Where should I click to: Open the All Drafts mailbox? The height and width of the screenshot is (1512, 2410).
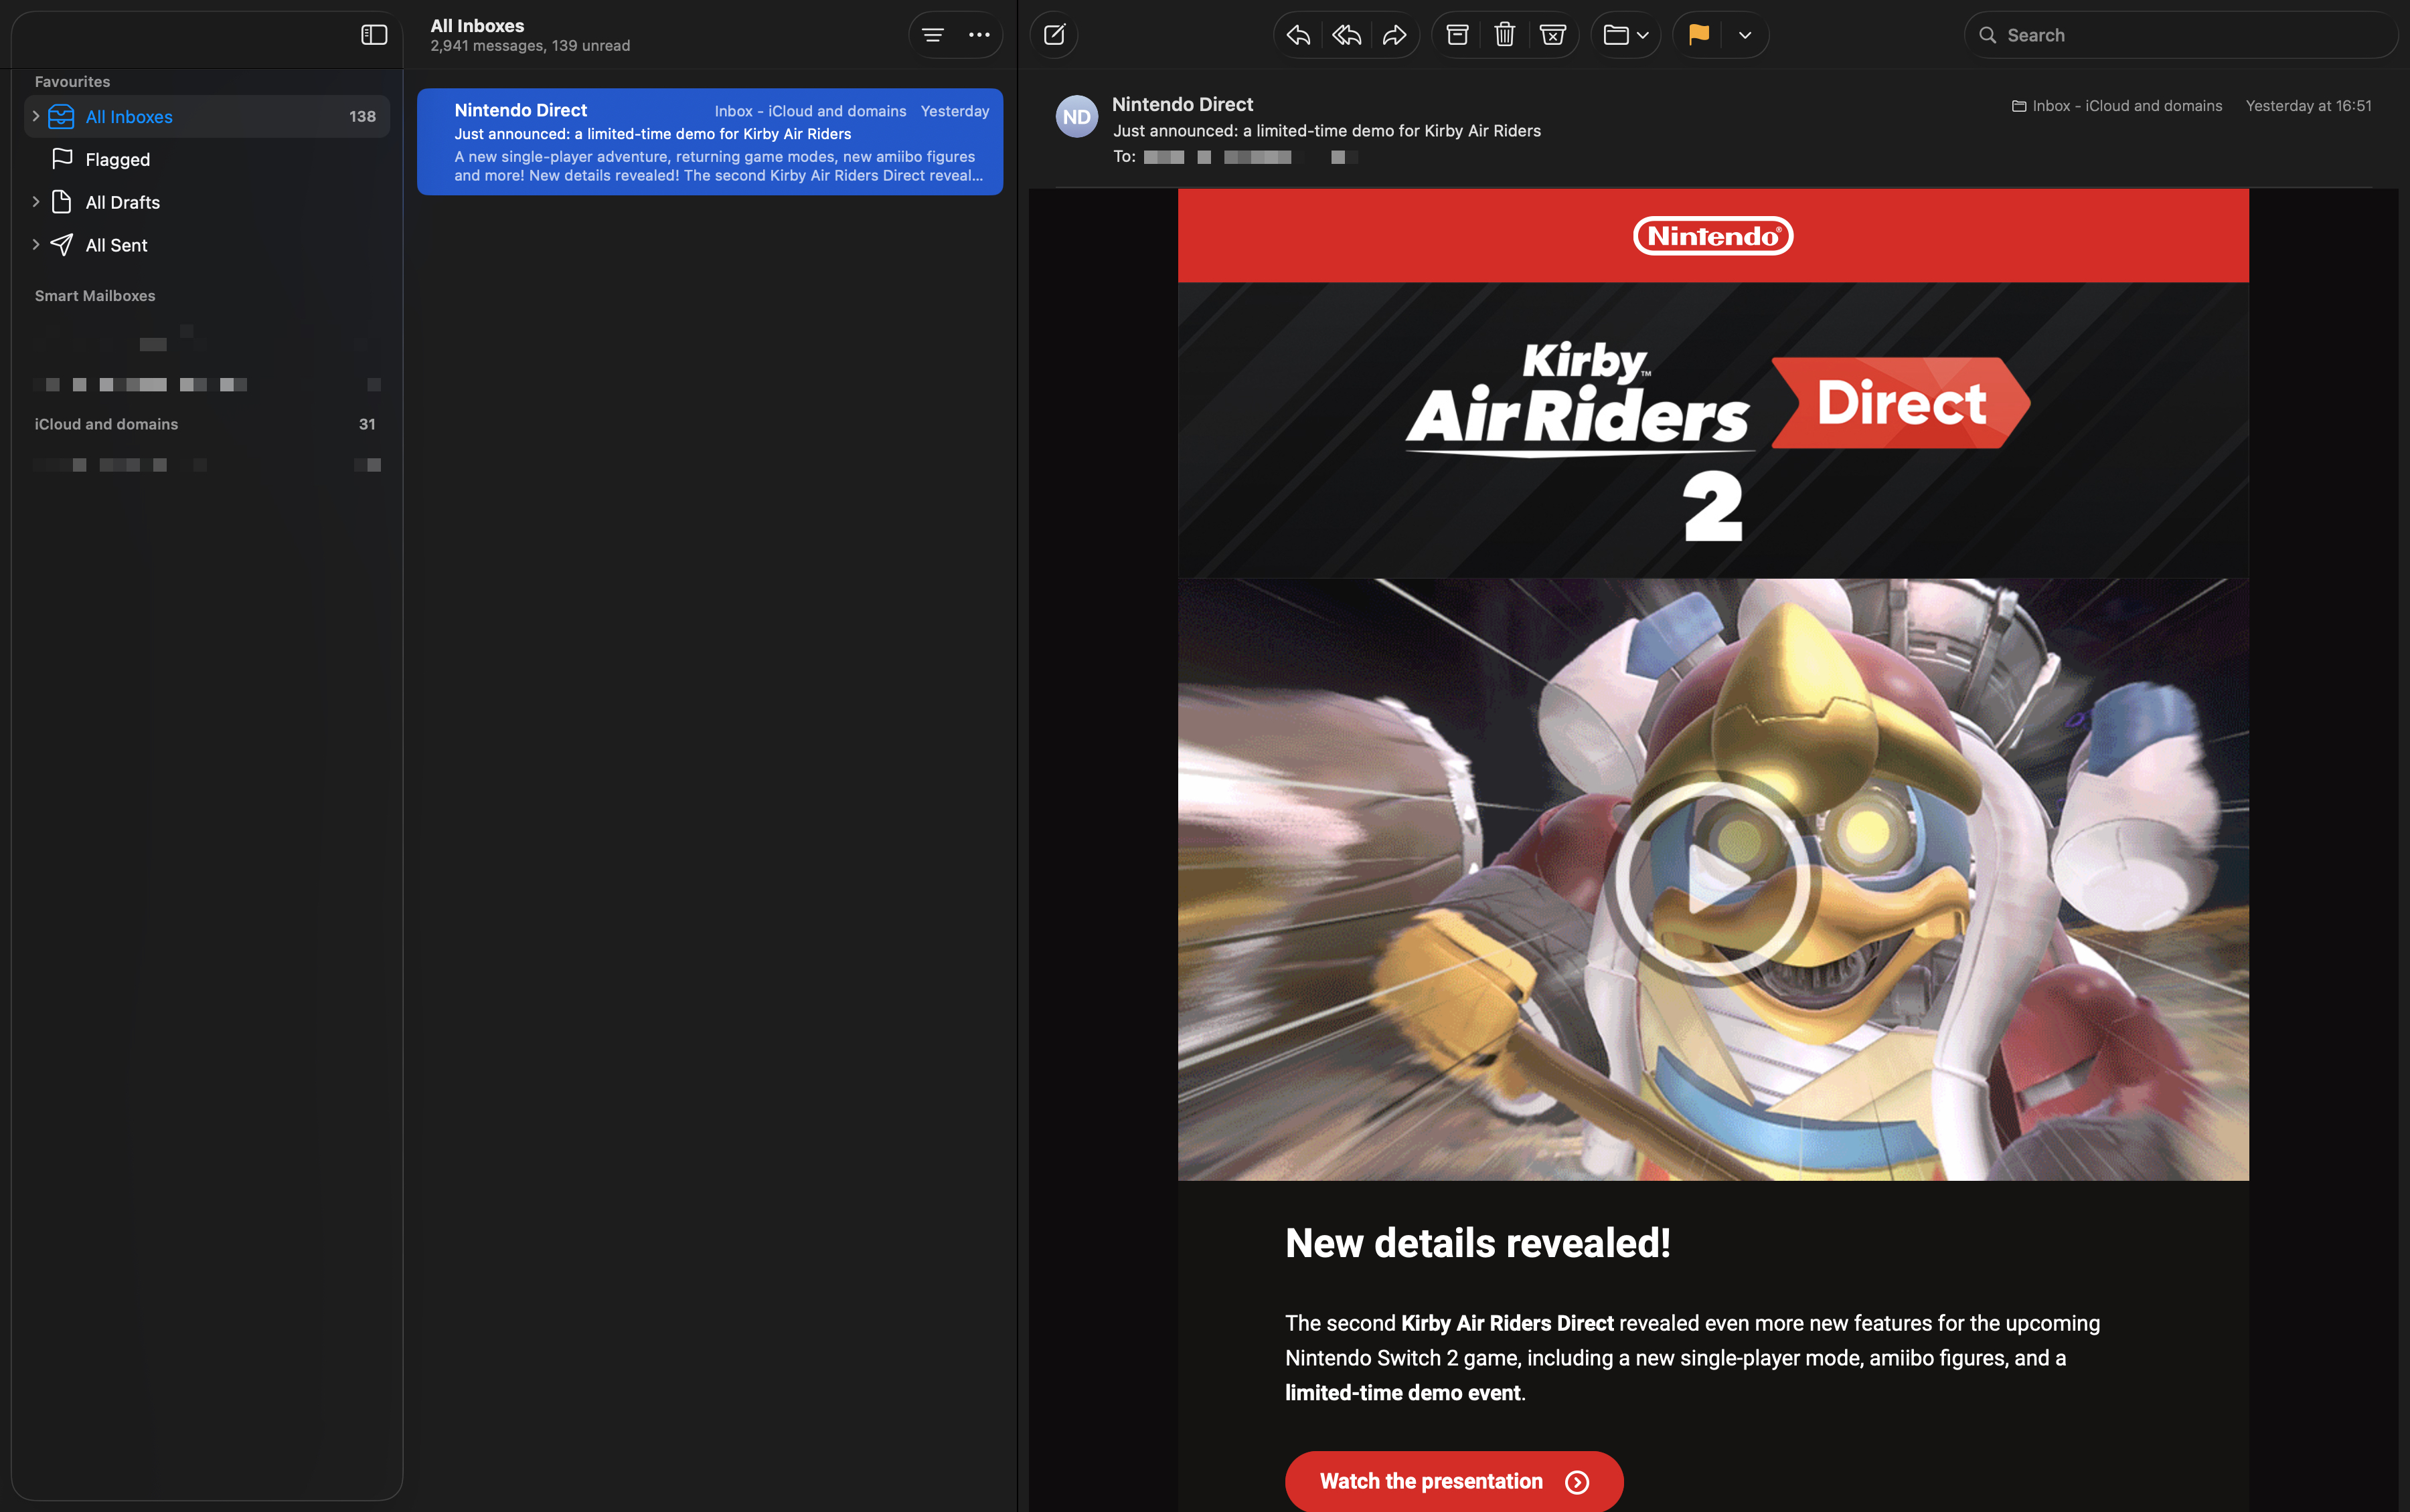(122, 202)
